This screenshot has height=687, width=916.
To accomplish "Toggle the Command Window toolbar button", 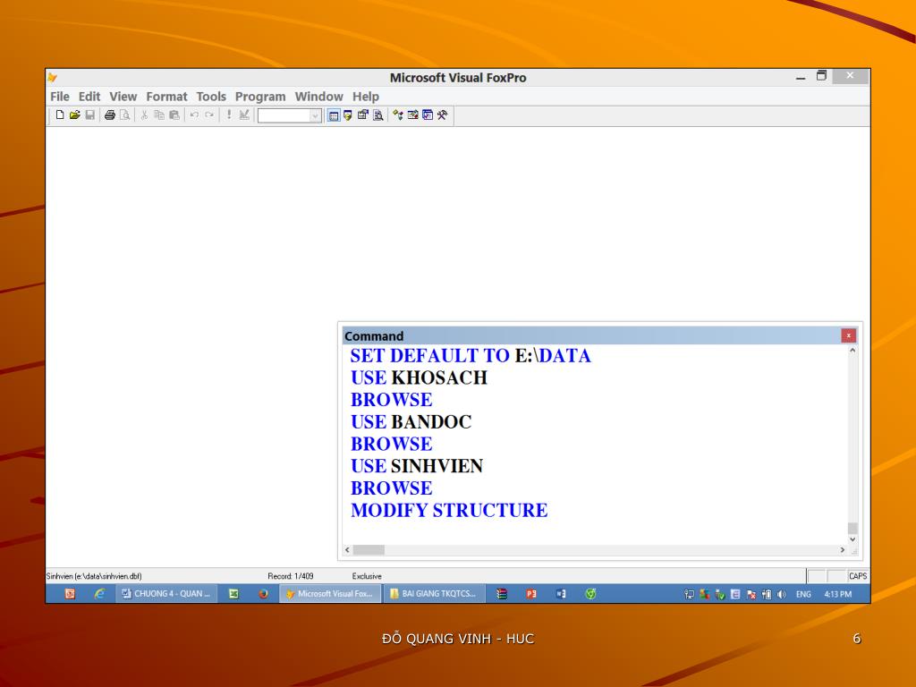I will 333,115.
